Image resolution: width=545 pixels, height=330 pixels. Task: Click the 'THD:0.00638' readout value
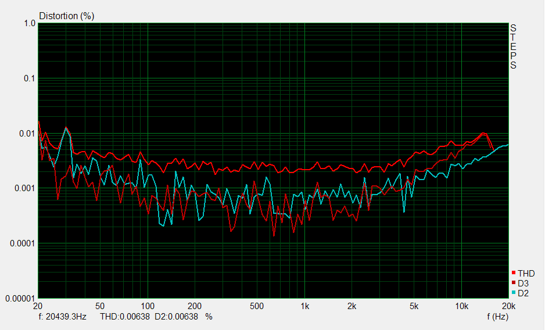(125, 317)
